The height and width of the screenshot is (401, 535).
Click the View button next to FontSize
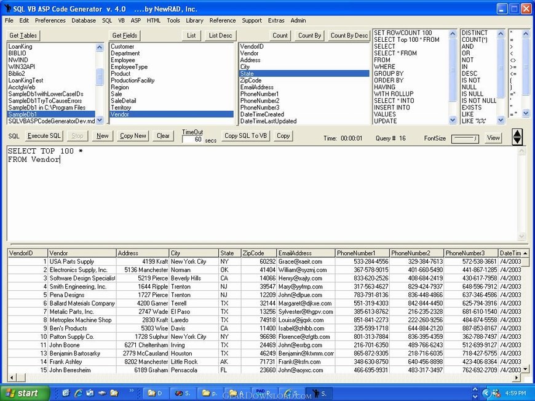pyautogui.click(x=493, y=138)
